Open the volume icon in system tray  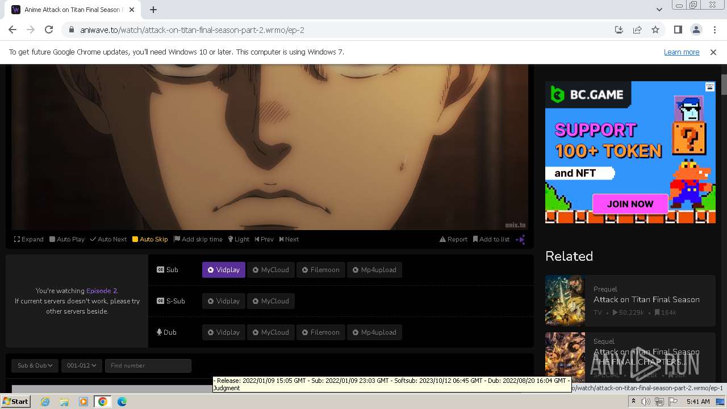(x=646, y=402)
